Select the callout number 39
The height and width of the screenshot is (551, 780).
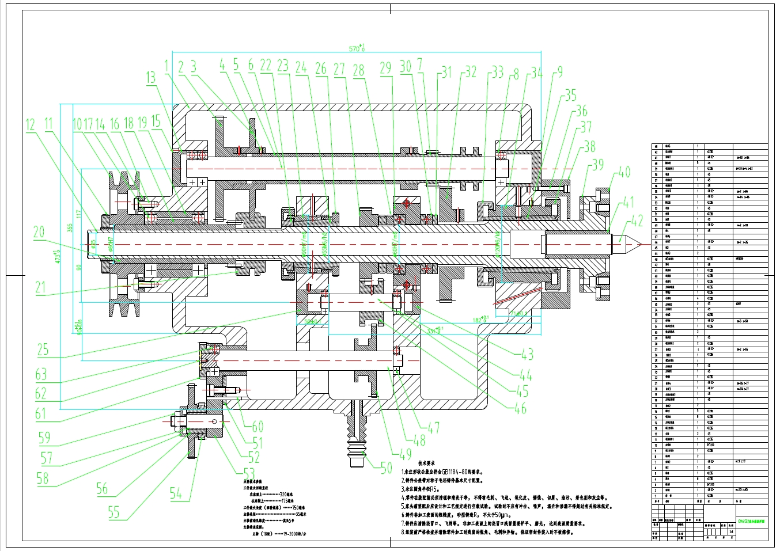(597, 164)
